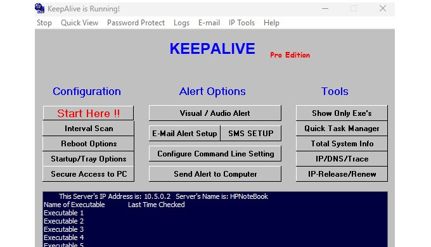Click the Tools section heading
This screenshot has width=431, height=247.
tap(335, 91)
